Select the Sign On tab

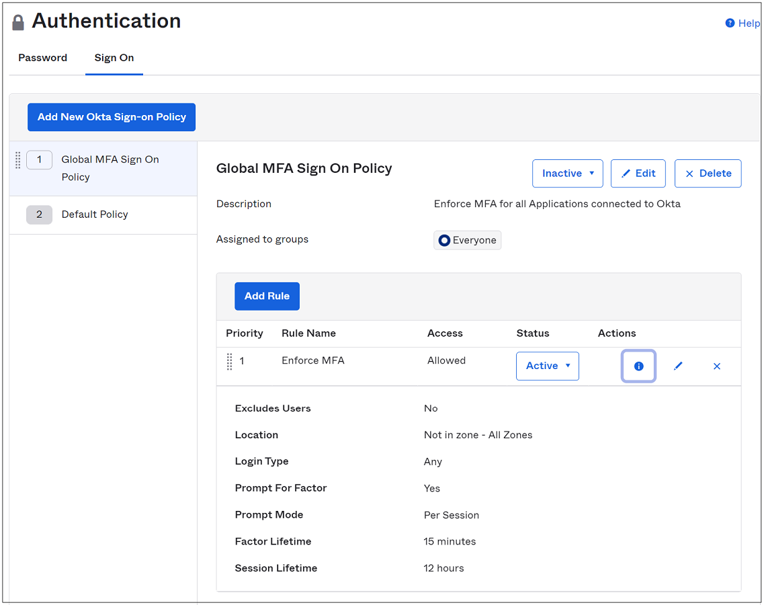tap(114, 58)
